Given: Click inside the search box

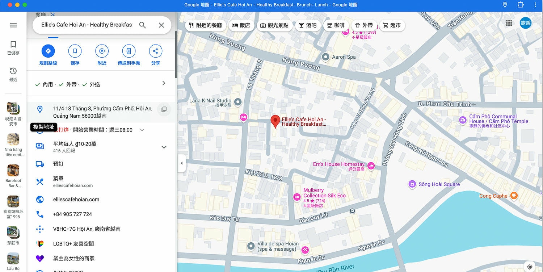Looking at the screenshot, I should [87, 25].
